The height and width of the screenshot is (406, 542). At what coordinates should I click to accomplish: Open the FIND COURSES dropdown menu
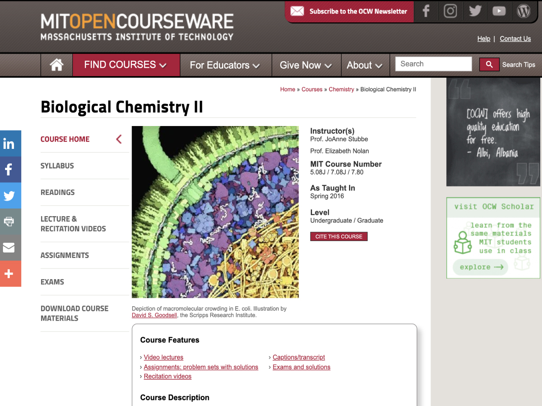(126, 65)
